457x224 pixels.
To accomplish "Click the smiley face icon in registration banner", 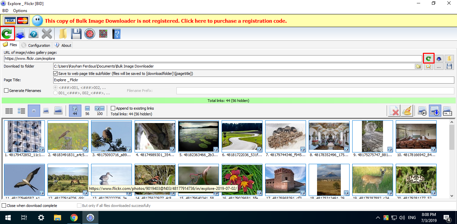I will pos(37,21).
